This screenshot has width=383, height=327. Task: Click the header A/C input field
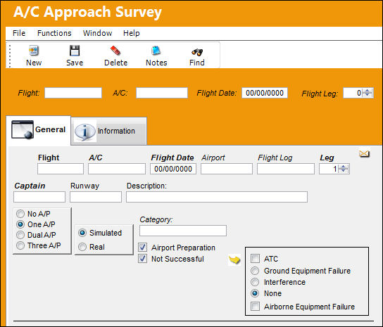(162, 93)
